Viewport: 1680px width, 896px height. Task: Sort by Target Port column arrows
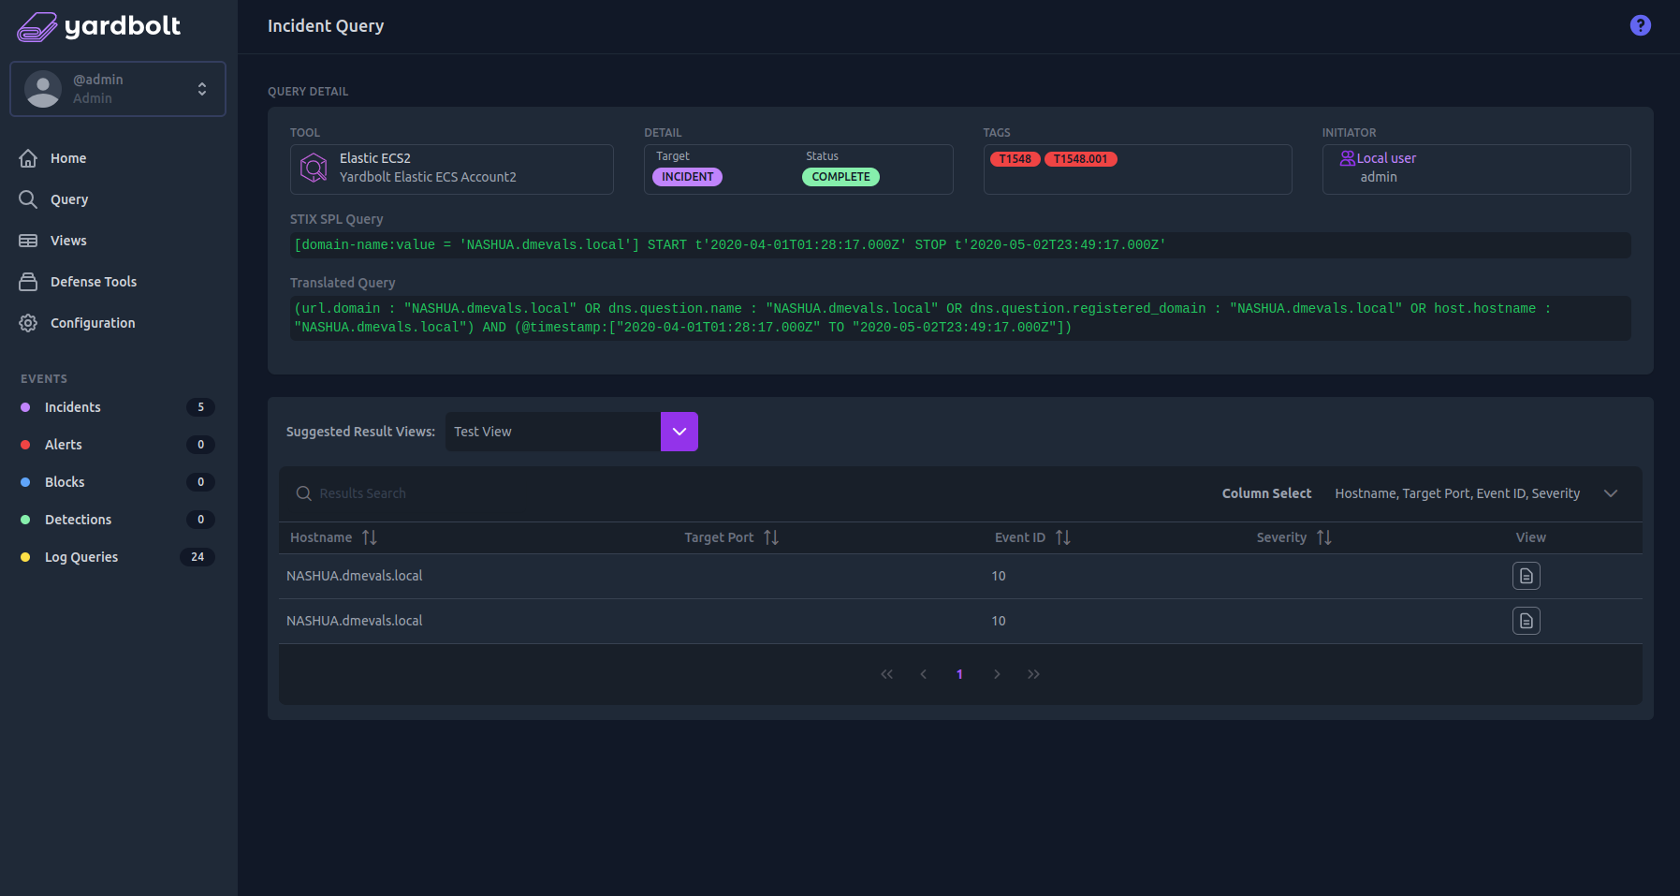pyautogui.click(x=771, y=537)
